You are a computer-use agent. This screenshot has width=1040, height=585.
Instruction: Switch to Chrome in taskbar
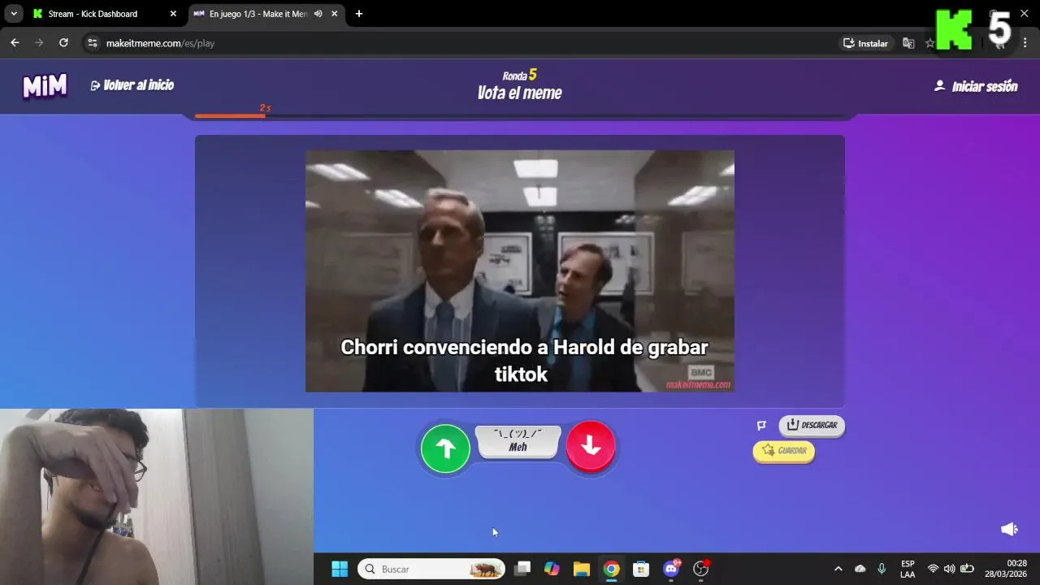pyautogui.click(x=611, y=569)
